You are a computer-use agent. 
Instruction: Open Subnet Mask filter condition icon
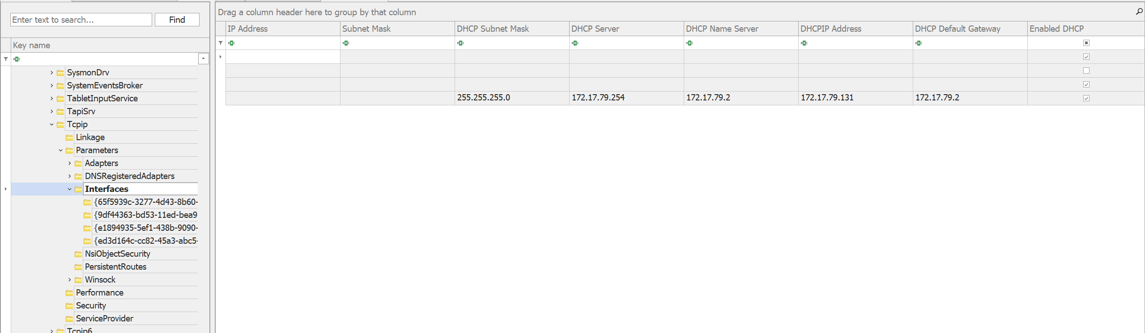(346, 43)
